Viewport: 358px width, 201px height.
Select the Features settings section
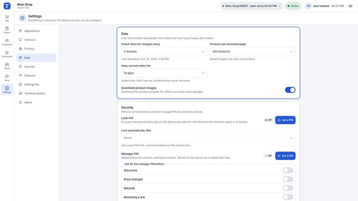click(x=36, y=75)
